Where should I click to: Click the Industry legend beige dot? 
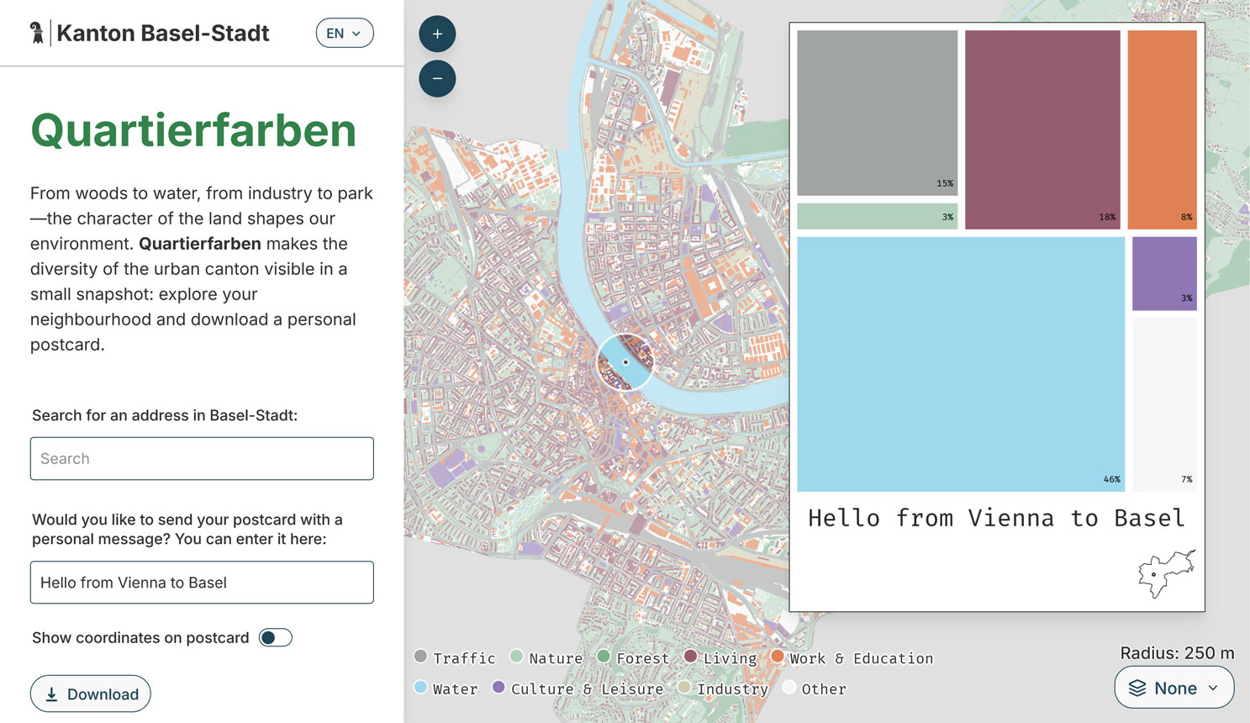click(x=684, y=687)
